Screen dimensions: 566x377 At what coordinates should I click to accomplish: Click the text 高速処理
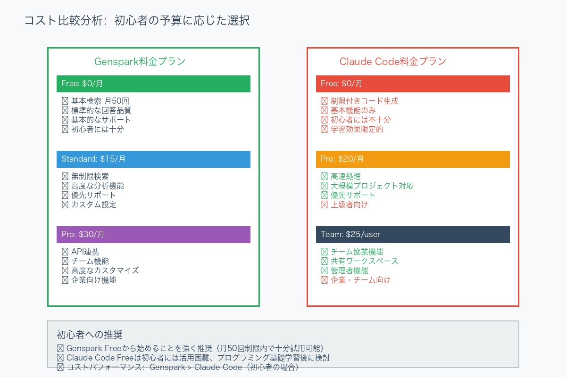click(x=346, y=176)
